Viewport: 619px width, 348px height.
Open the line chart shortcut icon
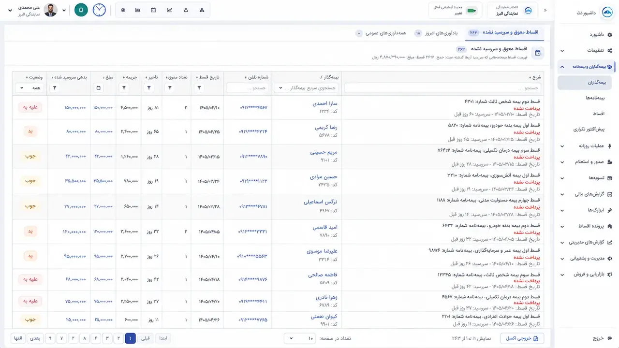click(169, 10)
